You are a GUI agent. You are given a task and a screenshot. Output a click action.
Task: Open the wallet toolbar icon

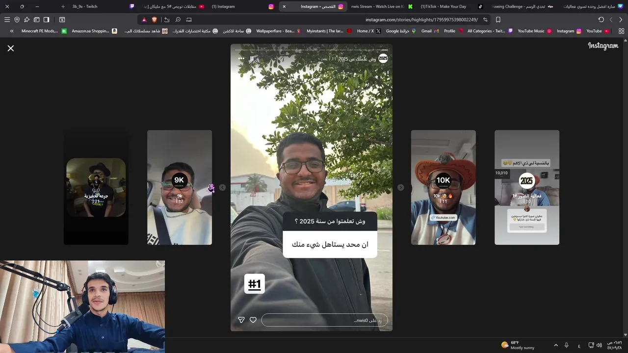click(36, 20)
